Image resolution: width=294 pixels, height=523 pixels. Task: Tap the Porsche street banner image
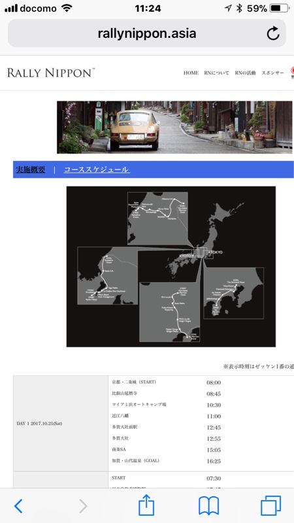(174, 127)
